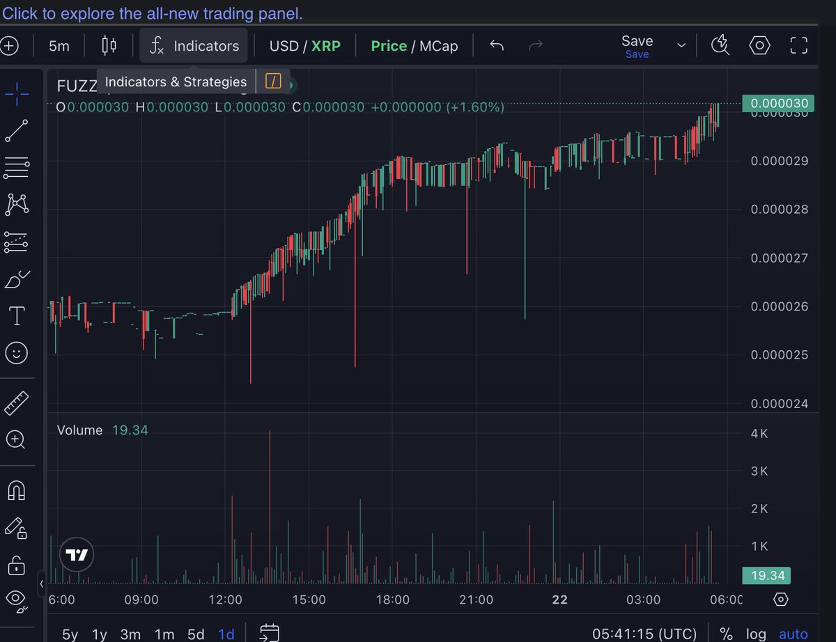Click the TradingView logo
This screenshot has height=642, width=836.
pos(77,555)
